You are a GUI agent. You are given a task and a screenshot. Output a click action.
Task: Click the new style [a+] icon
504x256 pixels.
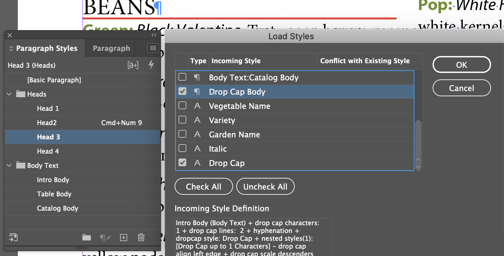point(133,65)
